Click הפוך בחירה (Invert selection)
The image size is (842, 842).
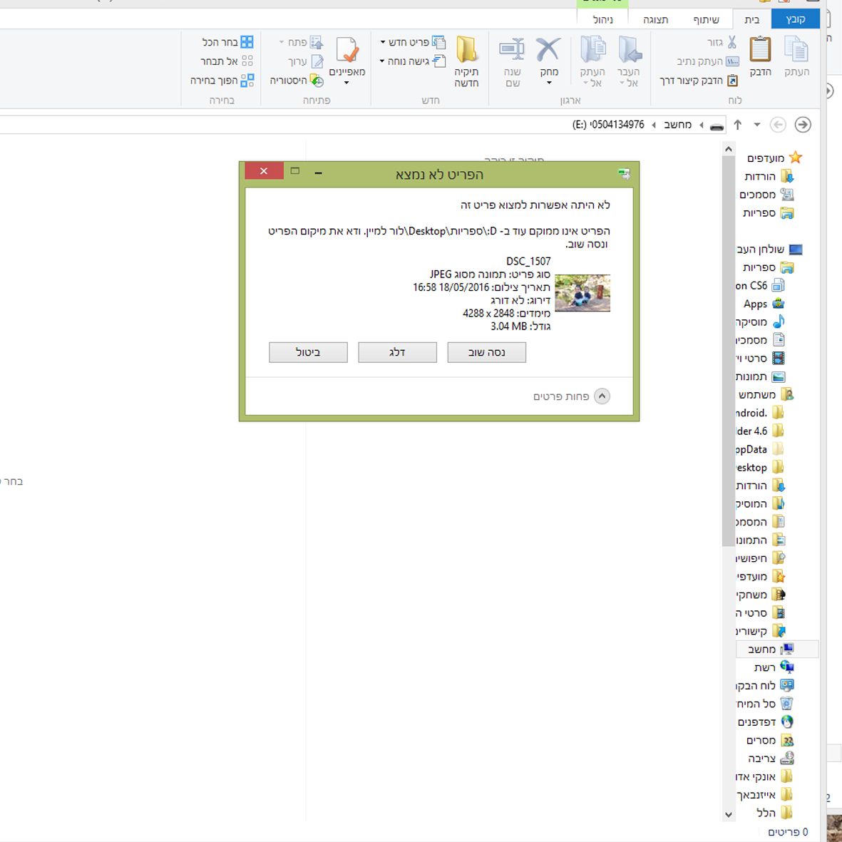click(x=222, y=81)
